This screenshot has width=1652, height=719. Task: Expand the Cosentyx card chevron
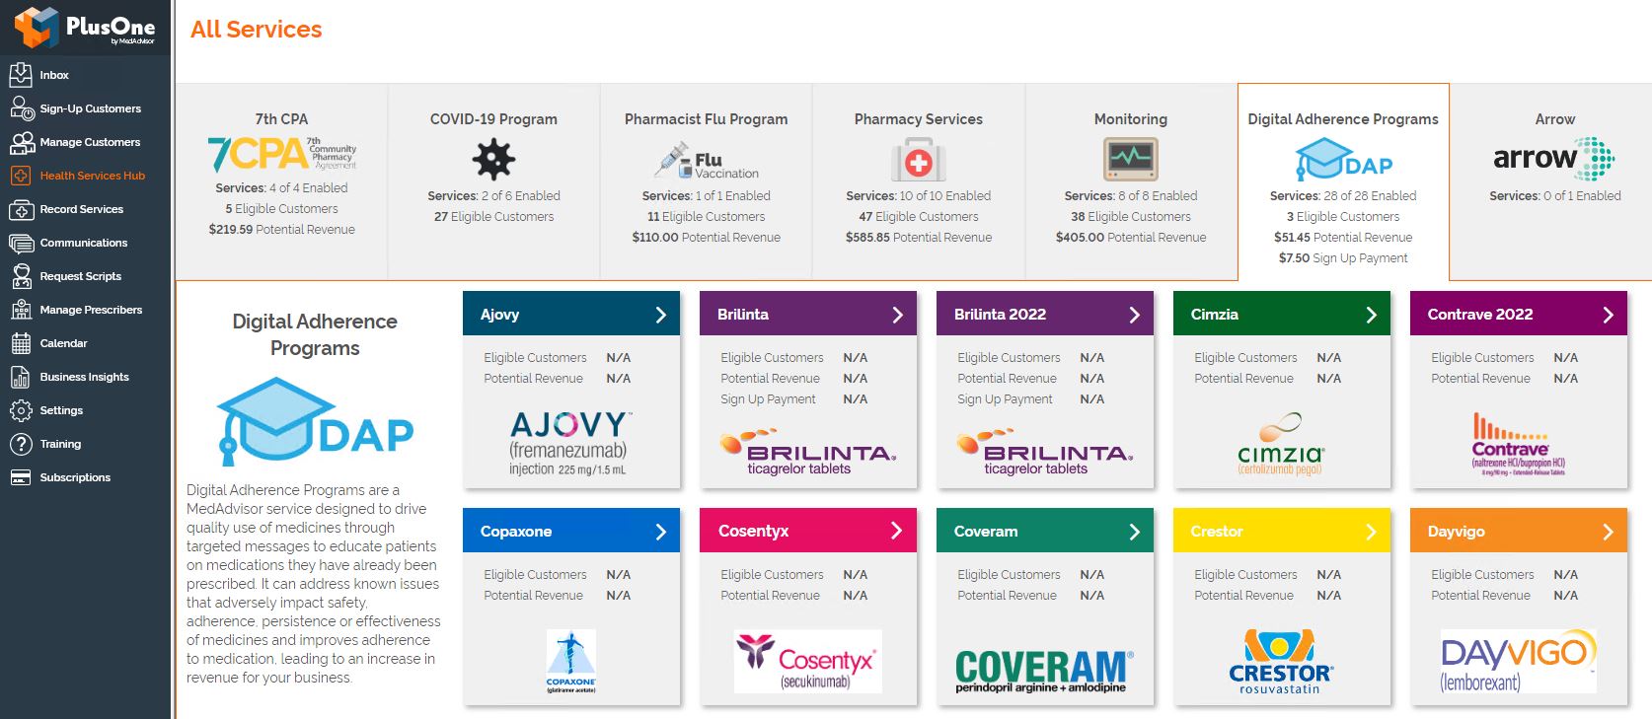(897, 531)
